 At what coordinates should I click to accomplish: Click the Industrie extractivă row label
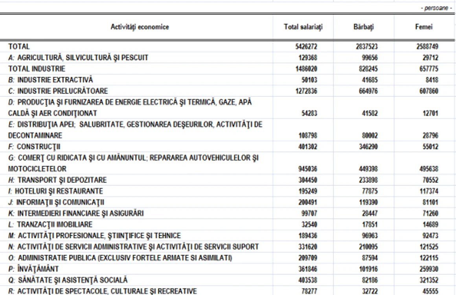coord(51,80)
